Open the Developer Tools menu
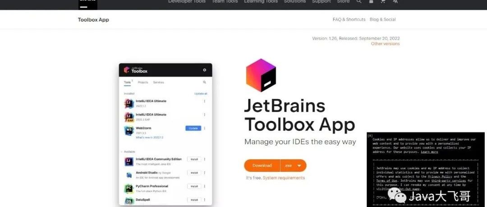This screenshot has height=207, width=487. [187, 1]
